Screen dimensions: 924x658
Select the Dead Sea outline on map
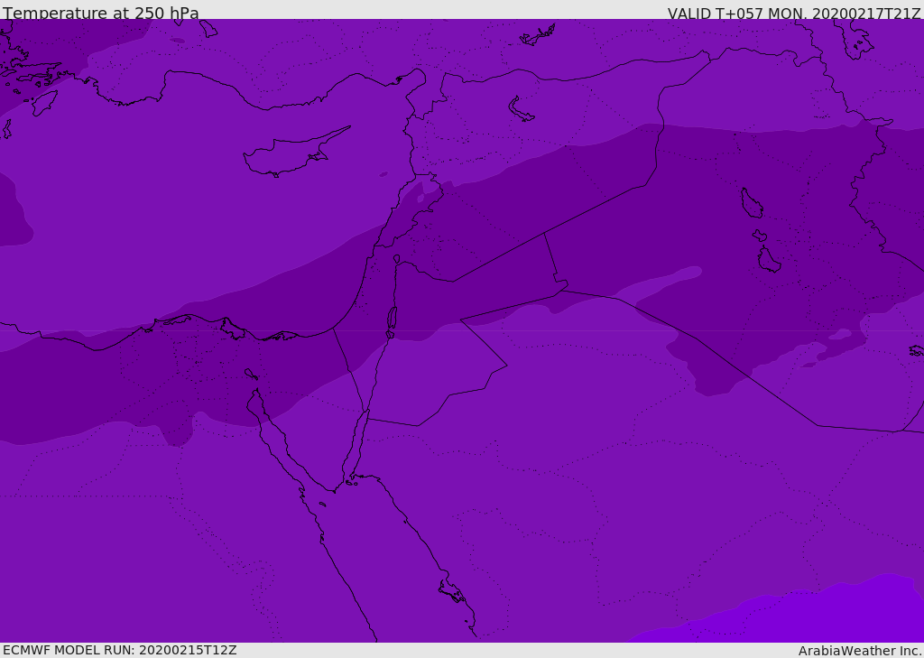pos(392,321)
